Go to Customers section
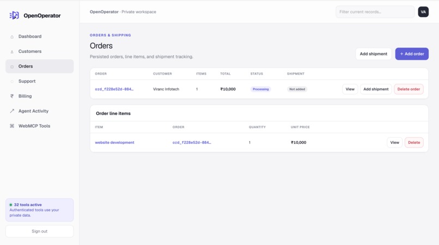 pyautogui.click(x=39, y=51)
